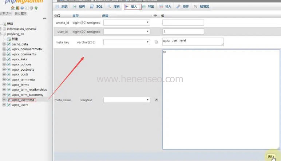Open the 导出 (Export) tab

(x=148, y=7)
